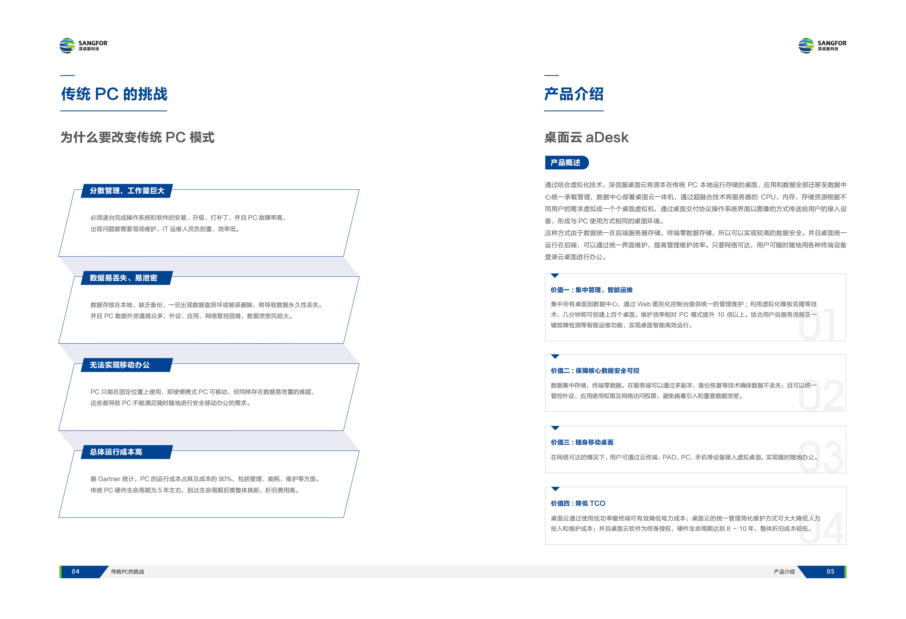Click the line starting 数据集中存储，终端零数据

pos(684,385)
